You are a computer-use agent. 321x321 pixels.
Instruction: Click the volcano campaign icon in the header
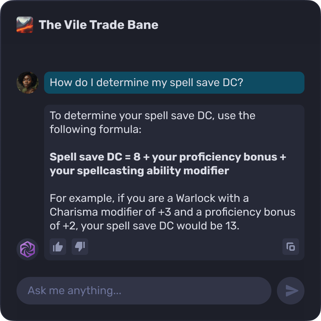click(x=25, y=25)
